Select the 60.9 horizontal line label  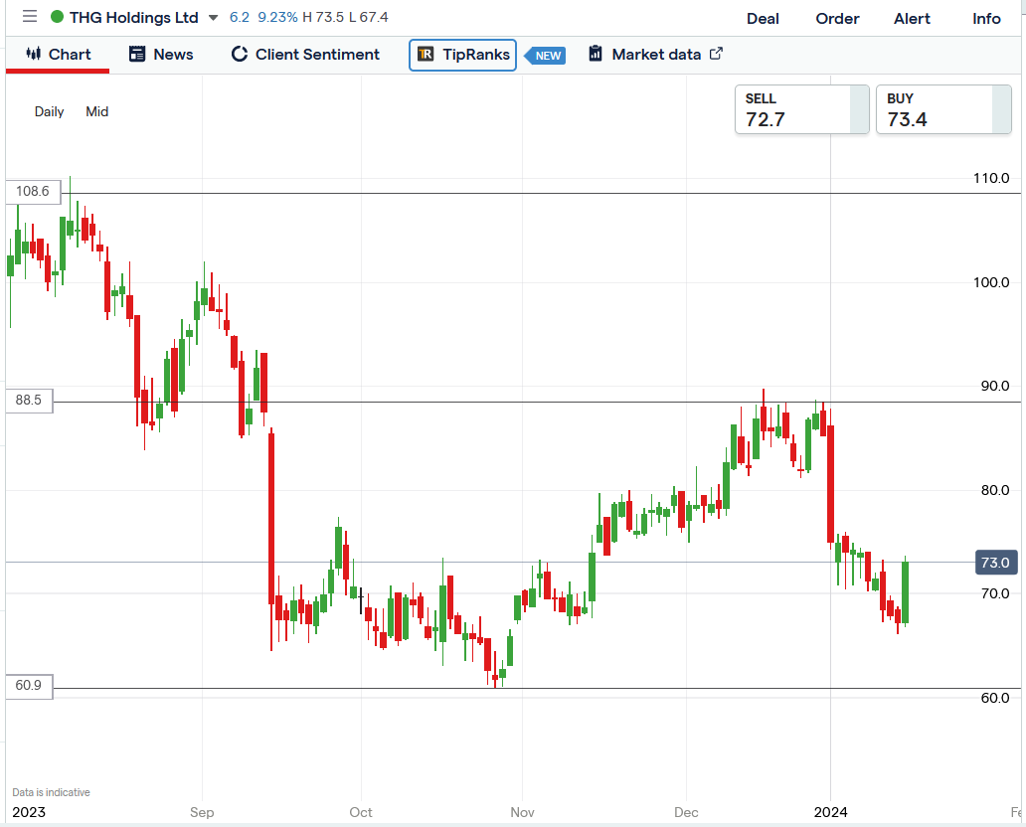point(29,685)
